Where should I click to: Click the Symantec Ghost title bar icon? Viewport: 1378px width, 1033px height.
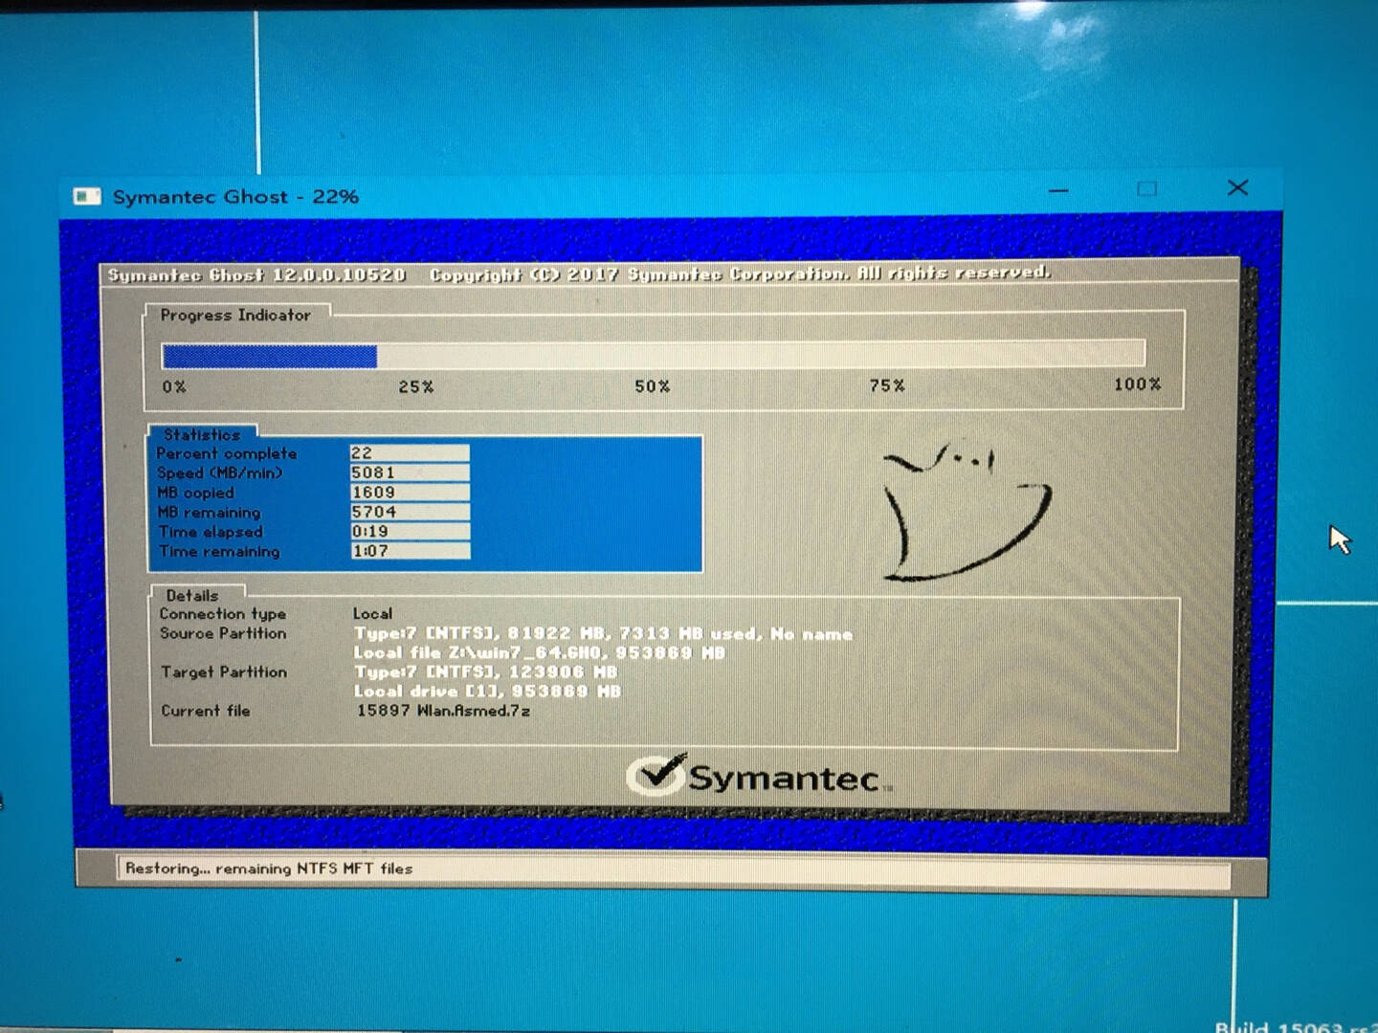click(87, 196)
